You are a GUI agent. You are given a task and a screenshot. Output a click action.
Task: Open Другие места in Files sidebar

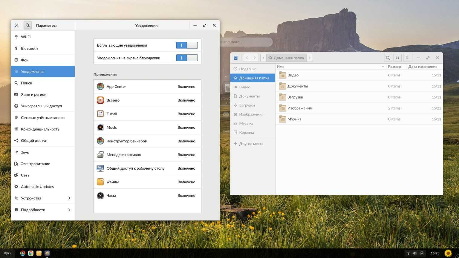pos(251,144)
